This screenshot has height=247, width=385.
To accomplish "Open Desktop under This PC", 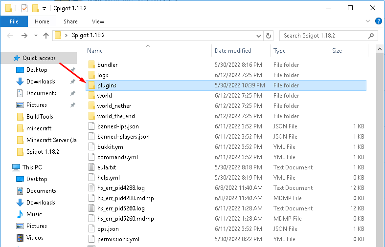I will [37, 179].
